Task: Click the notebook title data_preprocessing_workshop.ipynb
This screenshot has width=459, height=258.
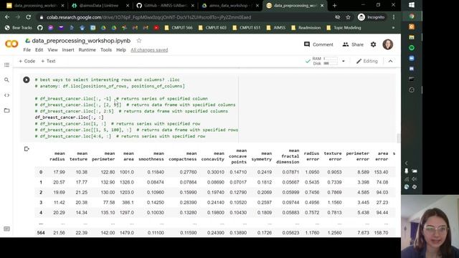Action: 81,41
